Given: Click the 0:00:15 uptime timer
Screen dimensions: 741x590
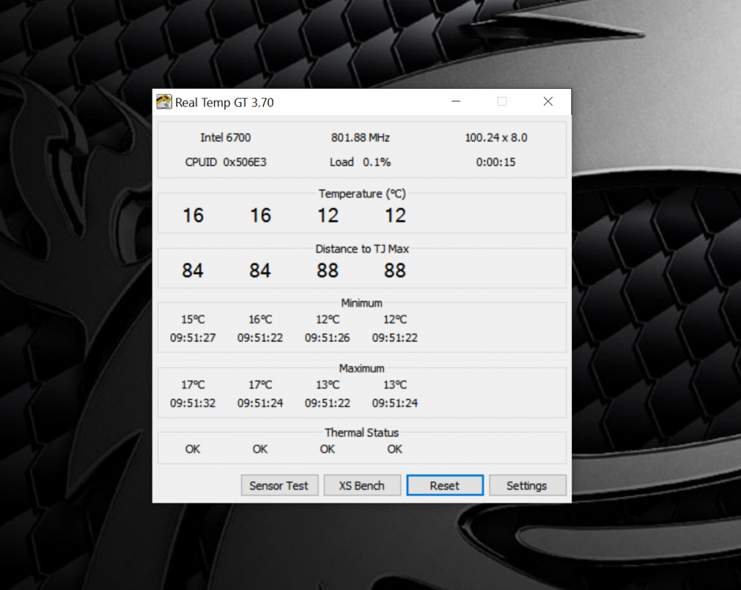Looking at the screenshot, I should tap(496, 162).
